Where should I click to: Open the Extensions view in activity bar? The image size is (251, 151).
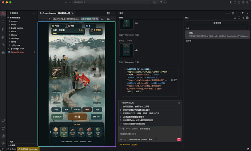[3, 45]
